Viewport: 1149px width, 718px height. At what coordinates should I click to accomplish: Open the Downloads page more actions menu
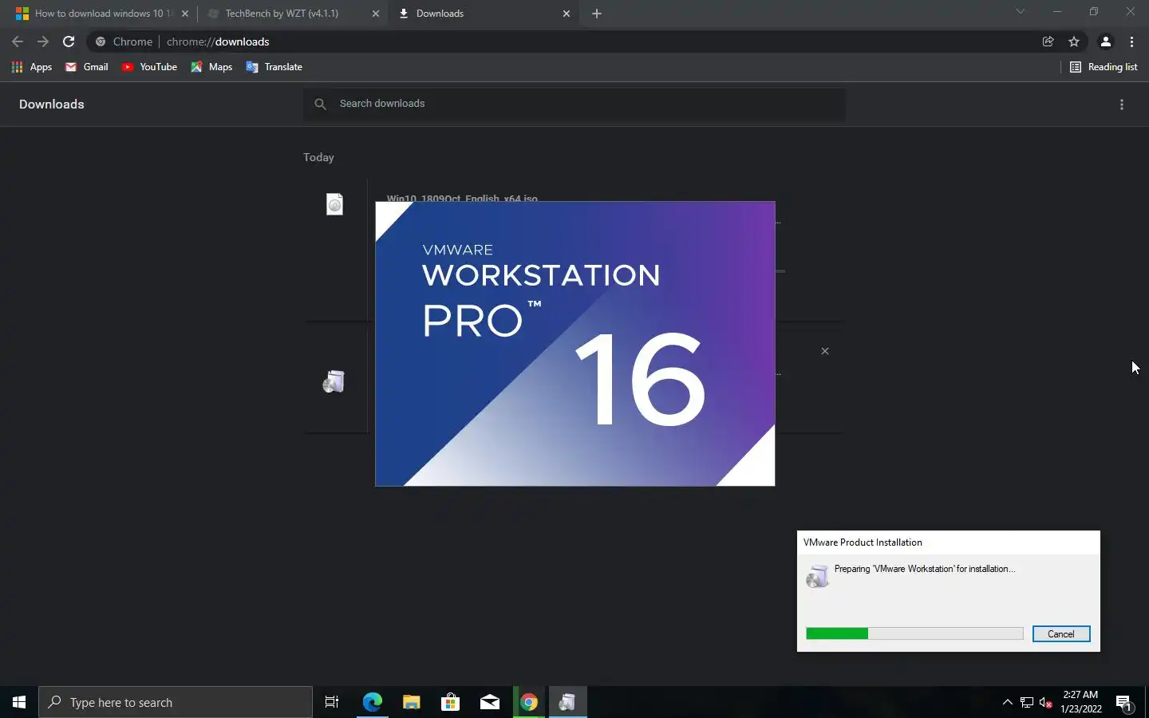tap(1122, 105)
